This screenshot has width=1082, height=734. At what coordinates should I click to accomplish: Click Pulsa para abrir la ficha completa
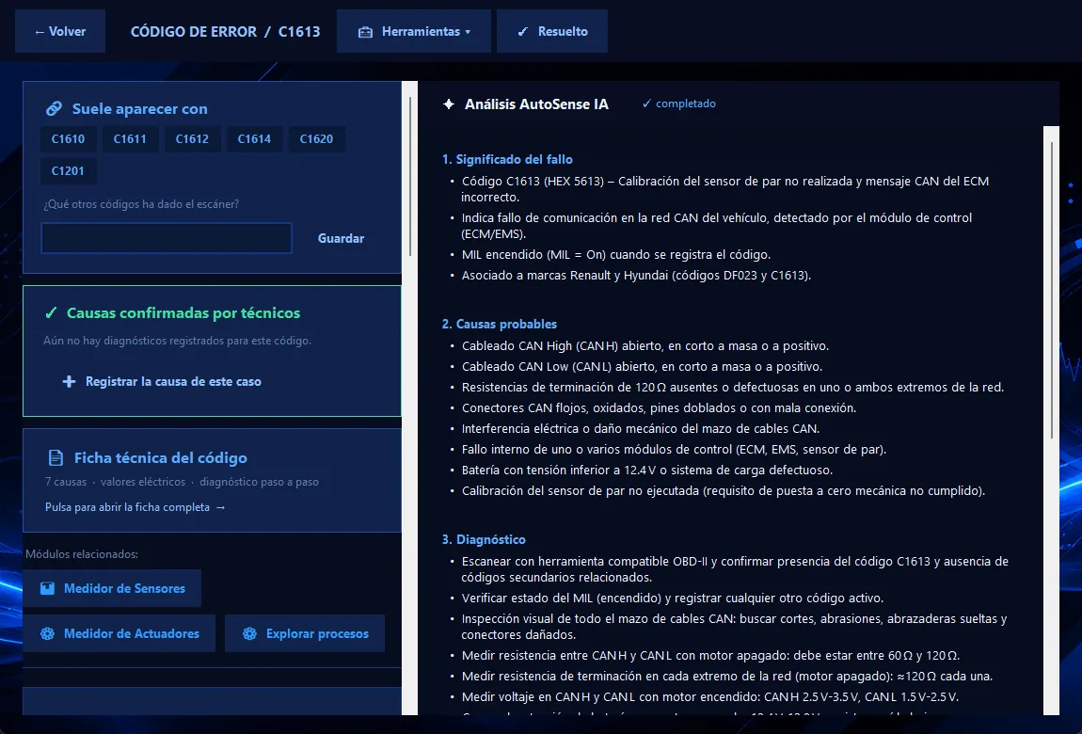pyautogui.click(x=135, y=507)
